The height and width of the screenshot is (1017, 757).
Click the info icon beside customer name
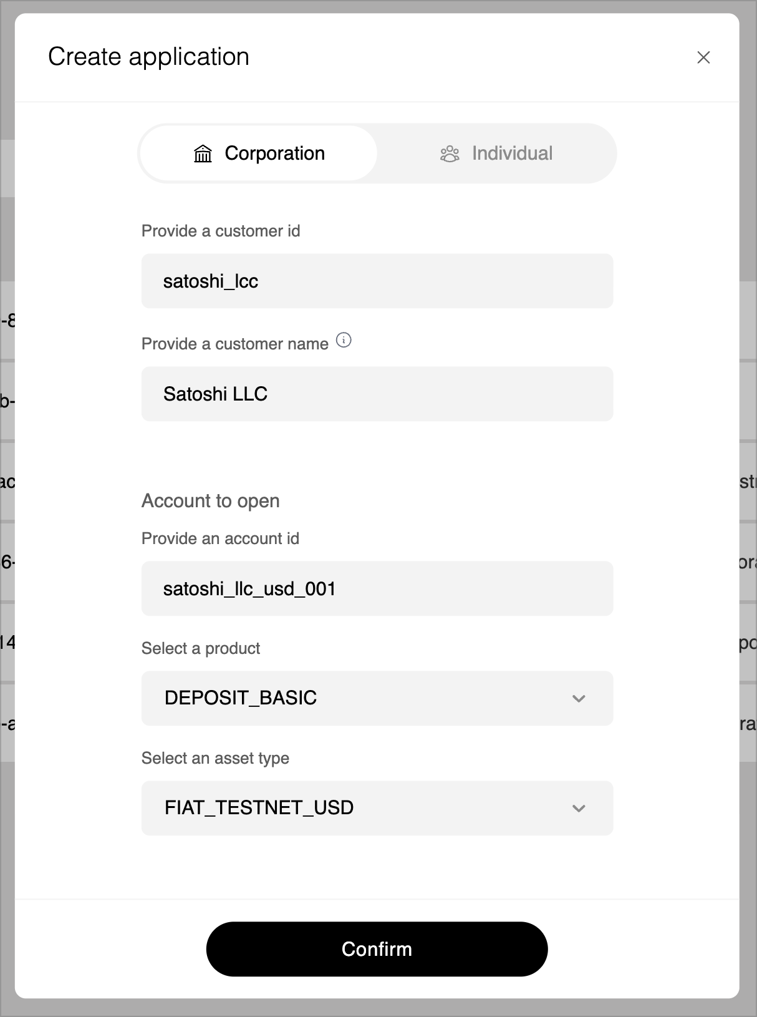(x=344, y=341)
